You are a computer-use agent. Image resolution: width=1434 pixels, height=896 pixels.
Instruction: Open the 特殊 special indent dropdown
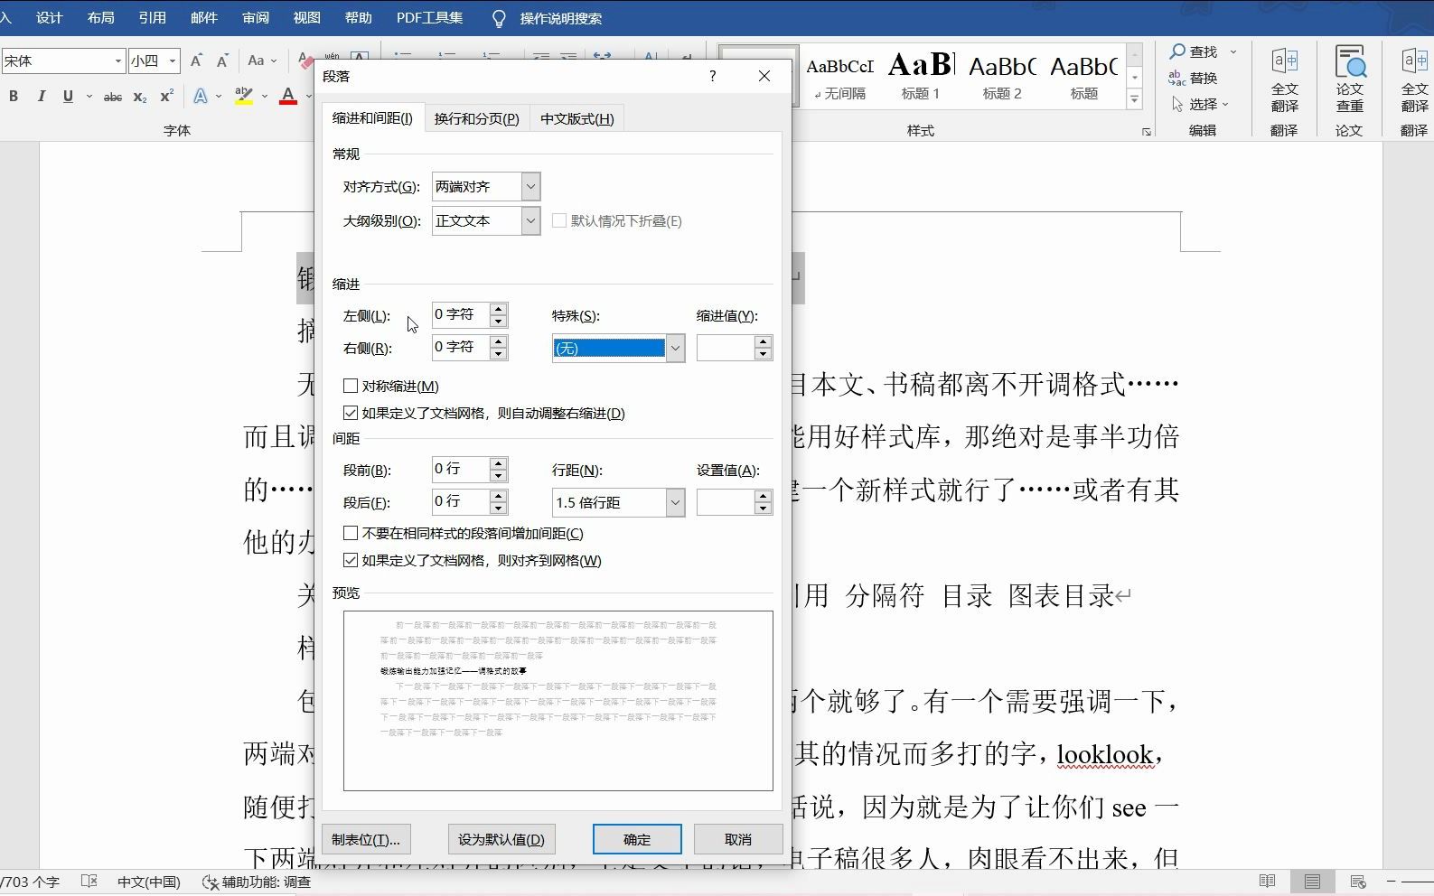(675, 349)
